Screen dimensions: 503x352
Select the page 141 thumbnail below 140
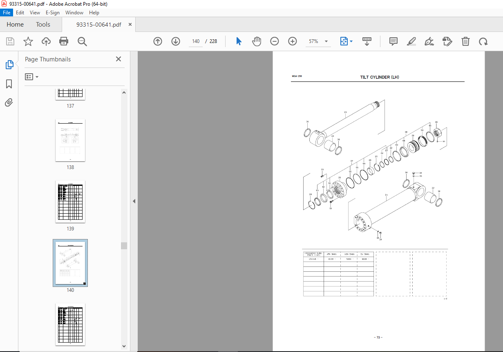point(70,325)
